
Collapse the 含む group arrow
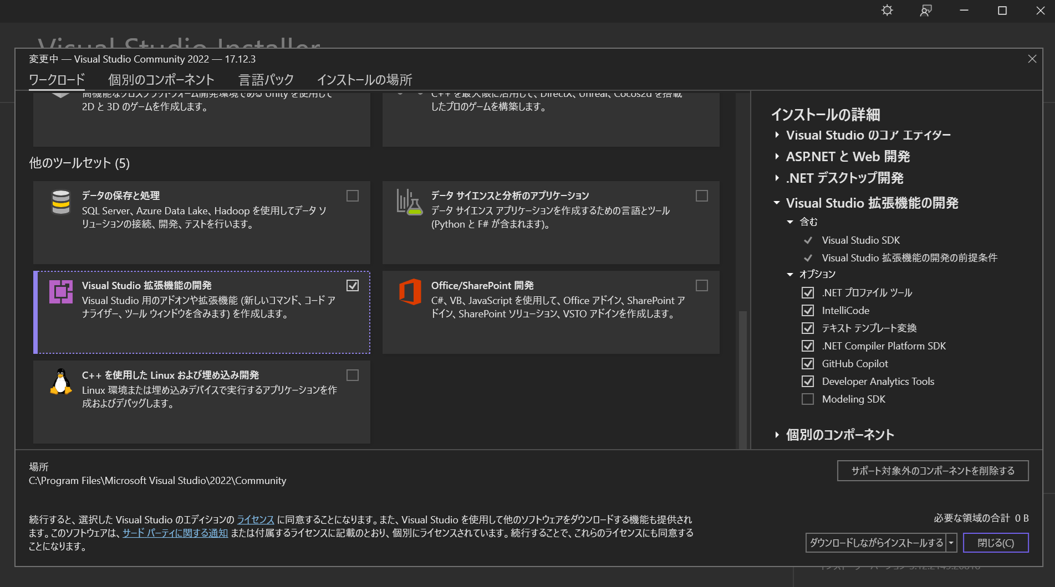[x=790, y=222]
